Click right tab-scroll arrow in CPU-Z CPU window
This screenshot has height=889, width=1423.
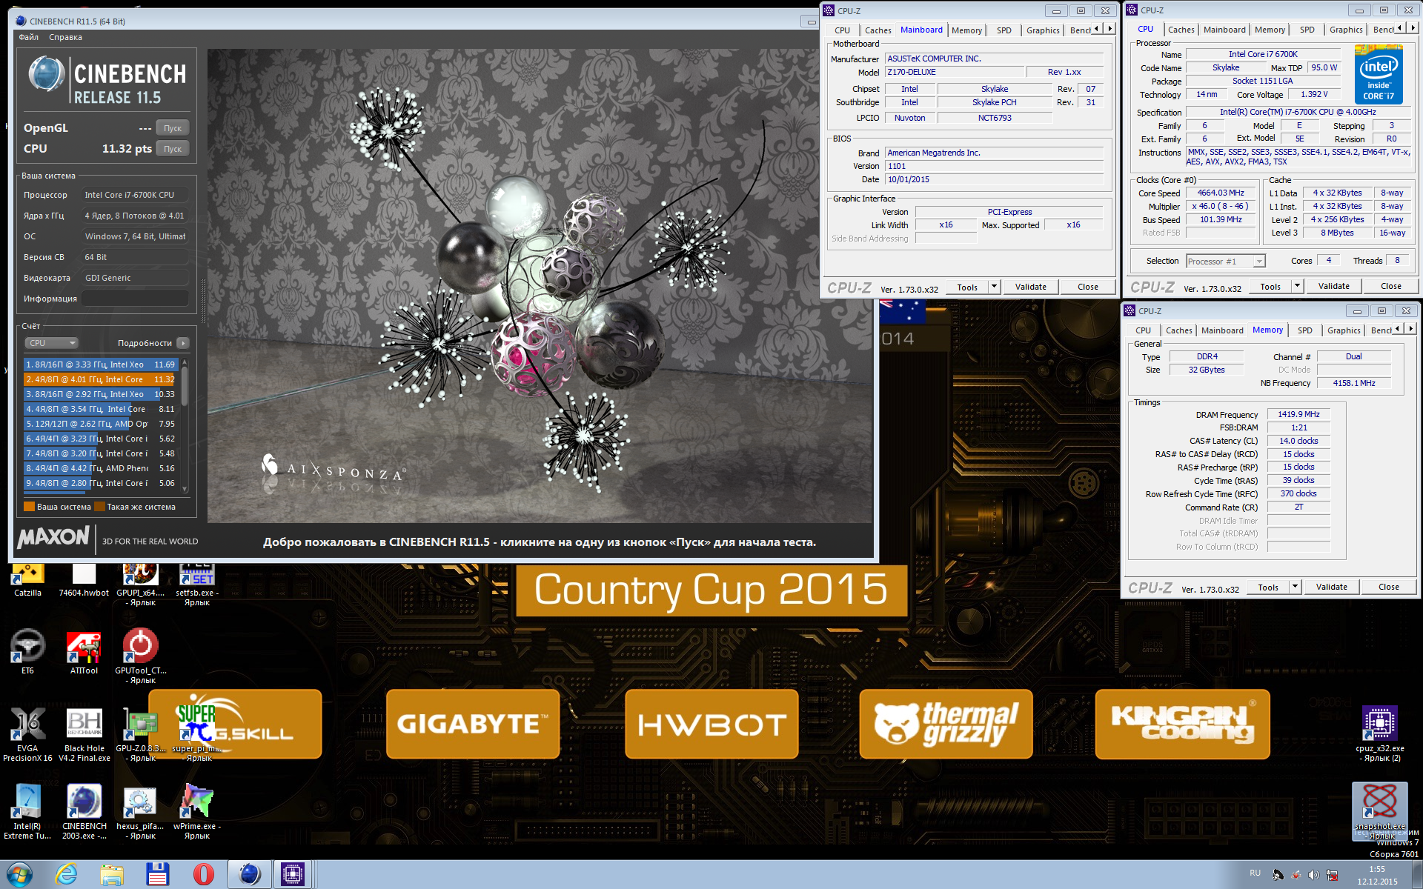[1413, 28]
